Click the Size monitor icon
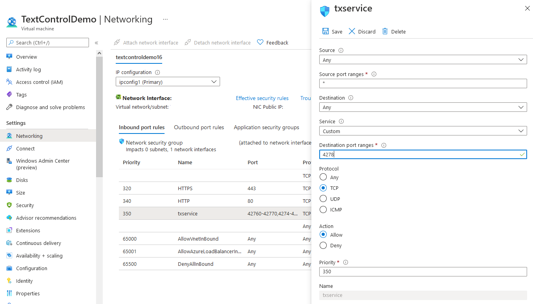533x304 pixels. 9,193
